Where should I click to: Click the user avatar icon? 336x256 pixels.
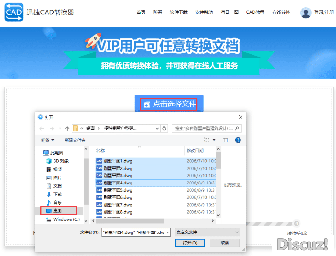point(305,13)
